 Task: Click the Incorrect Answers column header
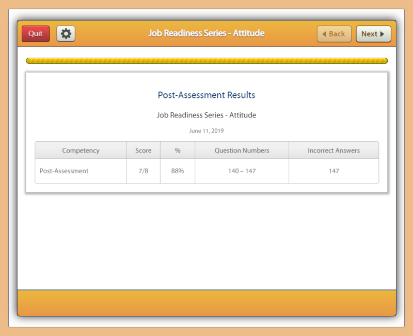point(333,150)
